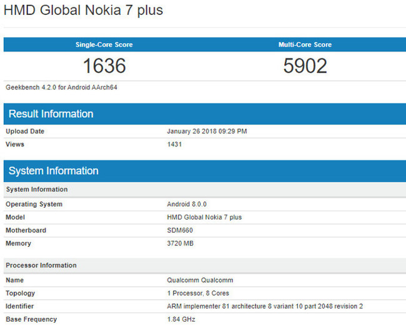Click the 3720 MB memory value

tap(181, 244)
